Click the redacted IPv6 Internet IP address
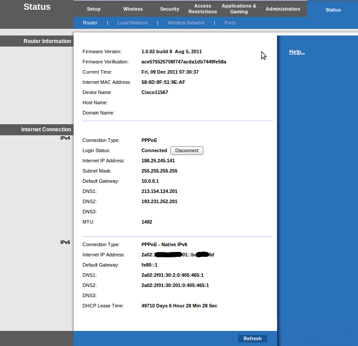 (177, 255)
